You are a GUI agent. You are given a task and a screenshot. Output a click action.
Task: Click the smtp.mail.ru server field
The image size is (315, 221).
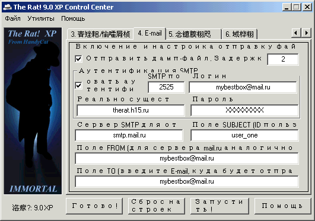(129, 135)
